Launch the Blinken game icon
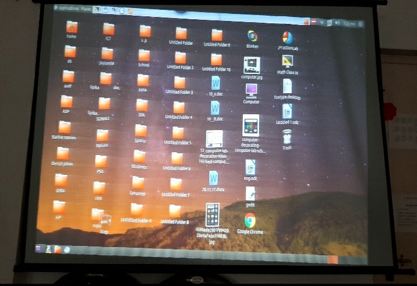 (252, 36)
